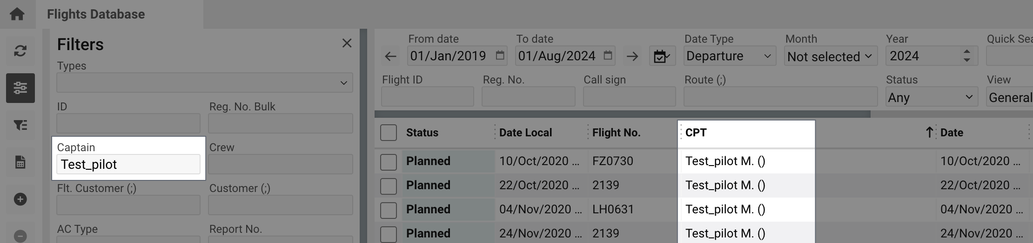Switch to the Flights Database tab
The image size is (1033, 243).
(96, 14)
